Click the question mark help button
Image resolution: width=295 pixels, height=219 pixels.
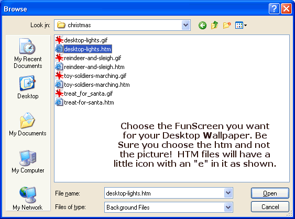point(274,9)
